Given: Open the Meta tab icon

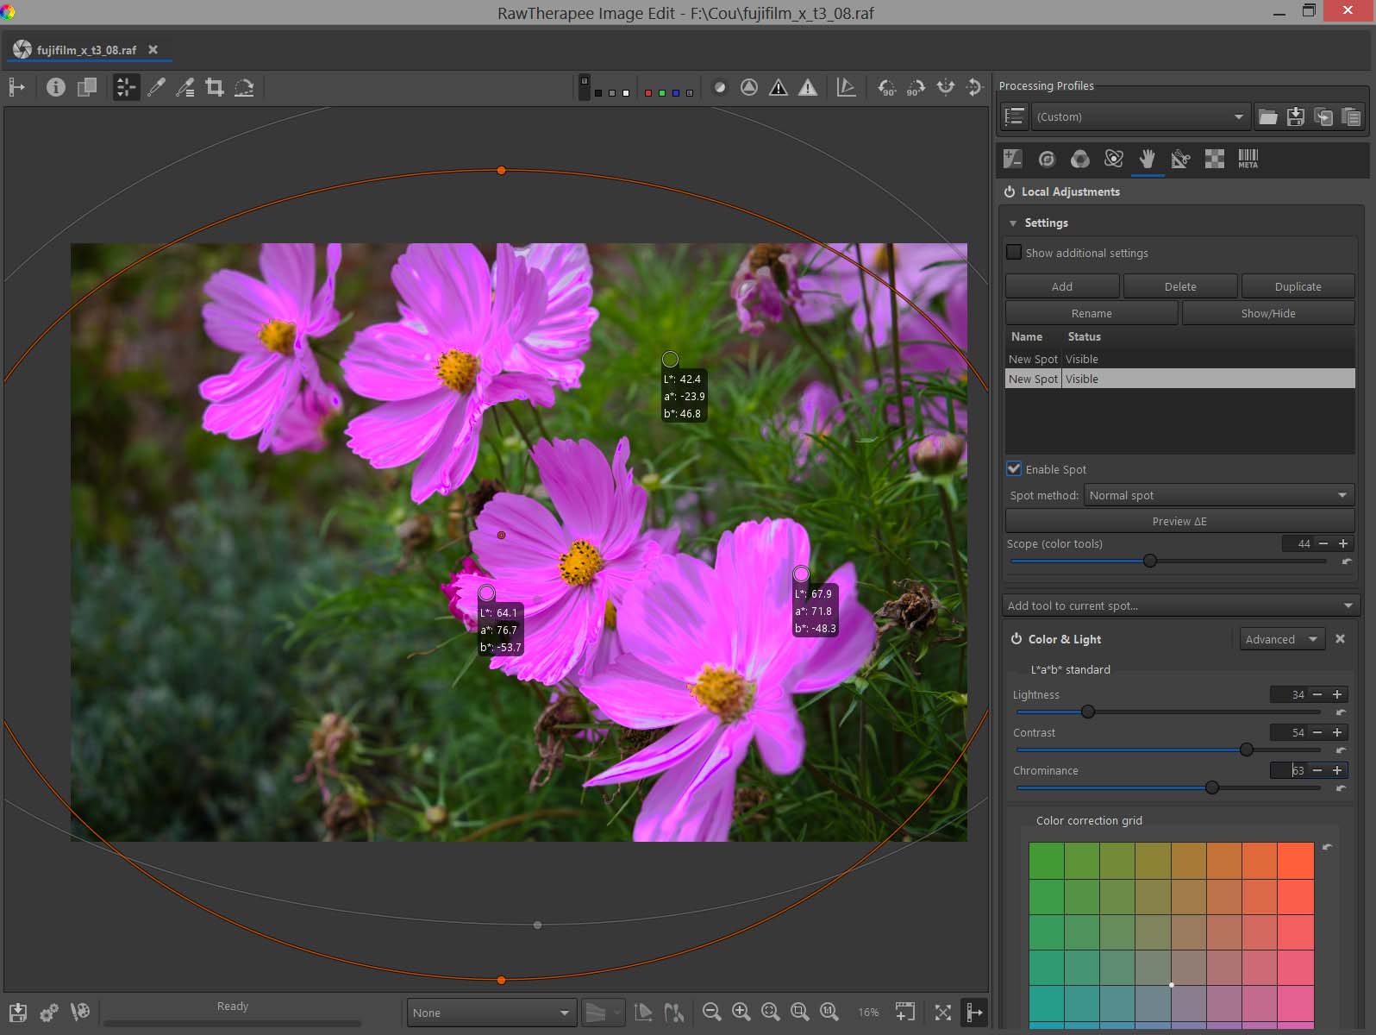Looking at the screenshot, I should coord(1248,159).
